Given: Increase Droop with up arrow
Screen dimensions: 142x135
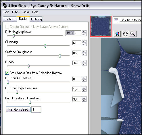Looking at the screenshot, I should coord(84,62).
